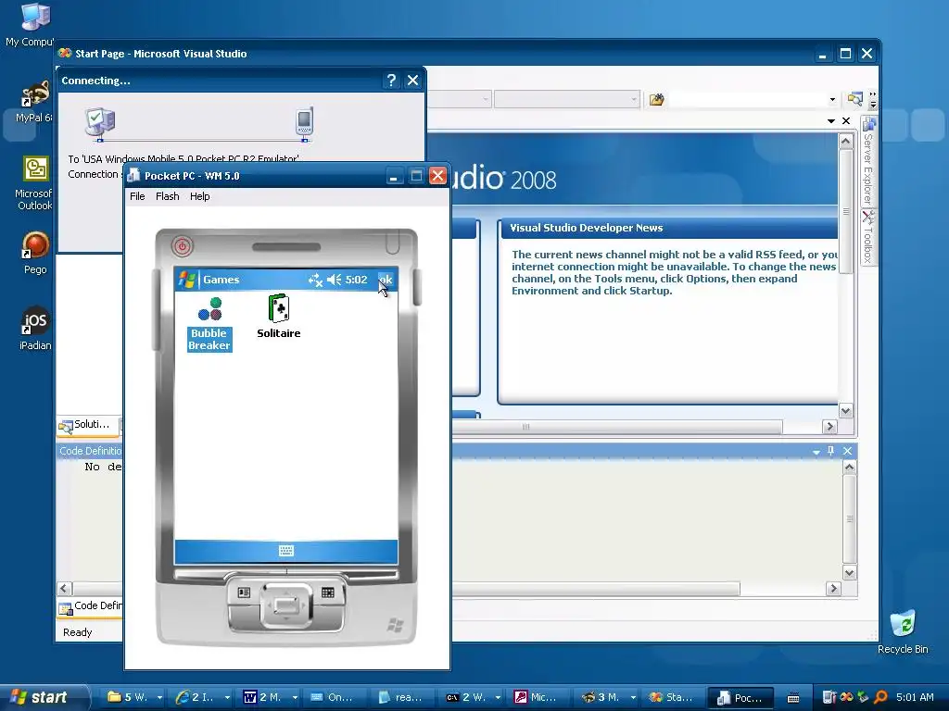Viewport: 949px width, 711px height.
Task: Click the system clock showing 5:01 AM
Action: 915,697
